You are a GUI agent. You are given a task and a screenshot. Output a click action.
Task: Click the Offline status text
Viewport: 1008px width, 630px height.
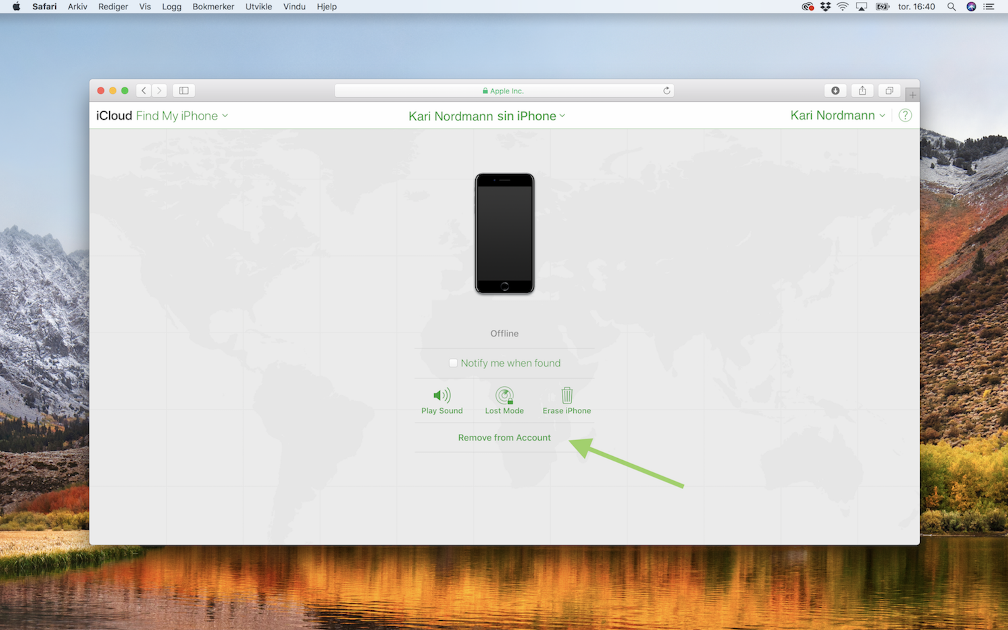(x=504, y=333)
